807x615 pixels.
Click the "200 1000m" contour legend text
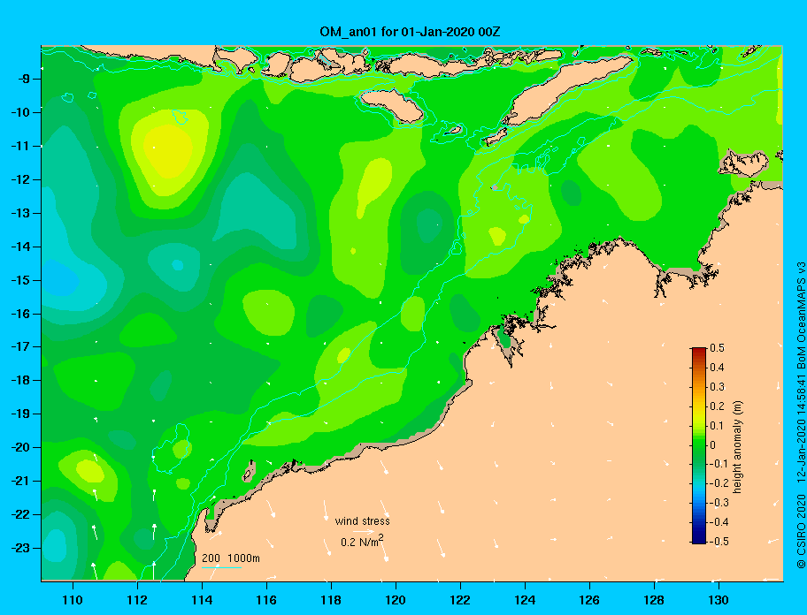click(231, 558)
